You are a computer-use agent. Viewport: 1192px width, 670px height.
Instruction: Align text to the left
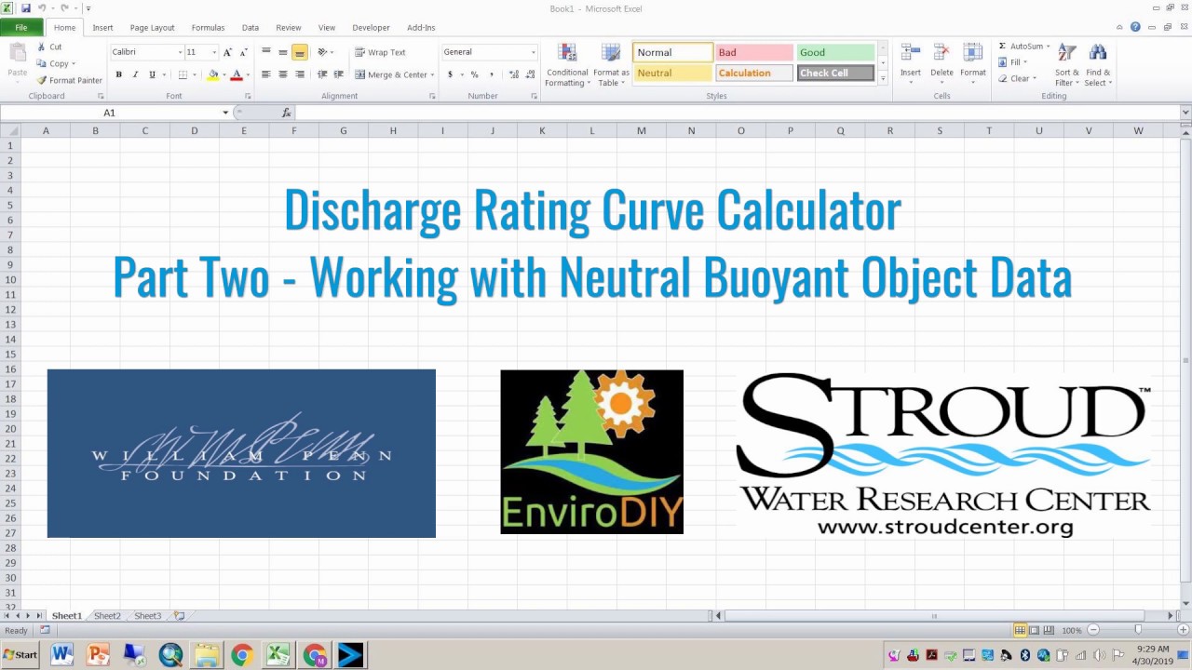266,74
